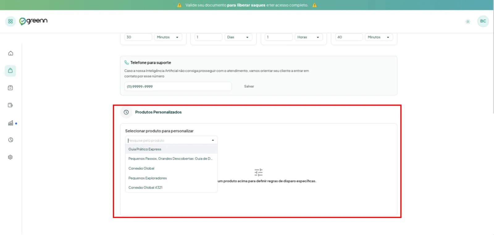Viewport: 494px width, 235px height.
Task: Click the sliders adjustment icon
Action: tap(258, 172)
